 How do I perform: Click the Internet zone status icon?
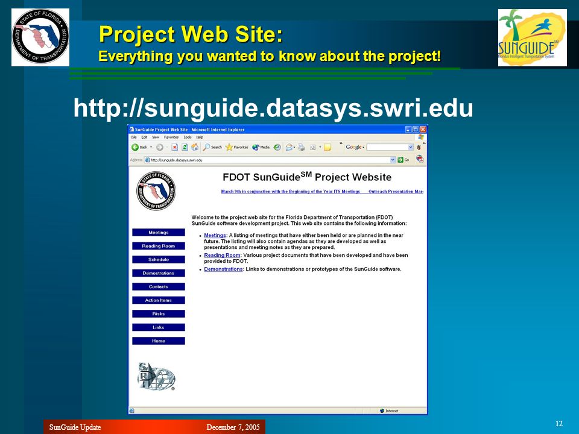pos(382,410)
